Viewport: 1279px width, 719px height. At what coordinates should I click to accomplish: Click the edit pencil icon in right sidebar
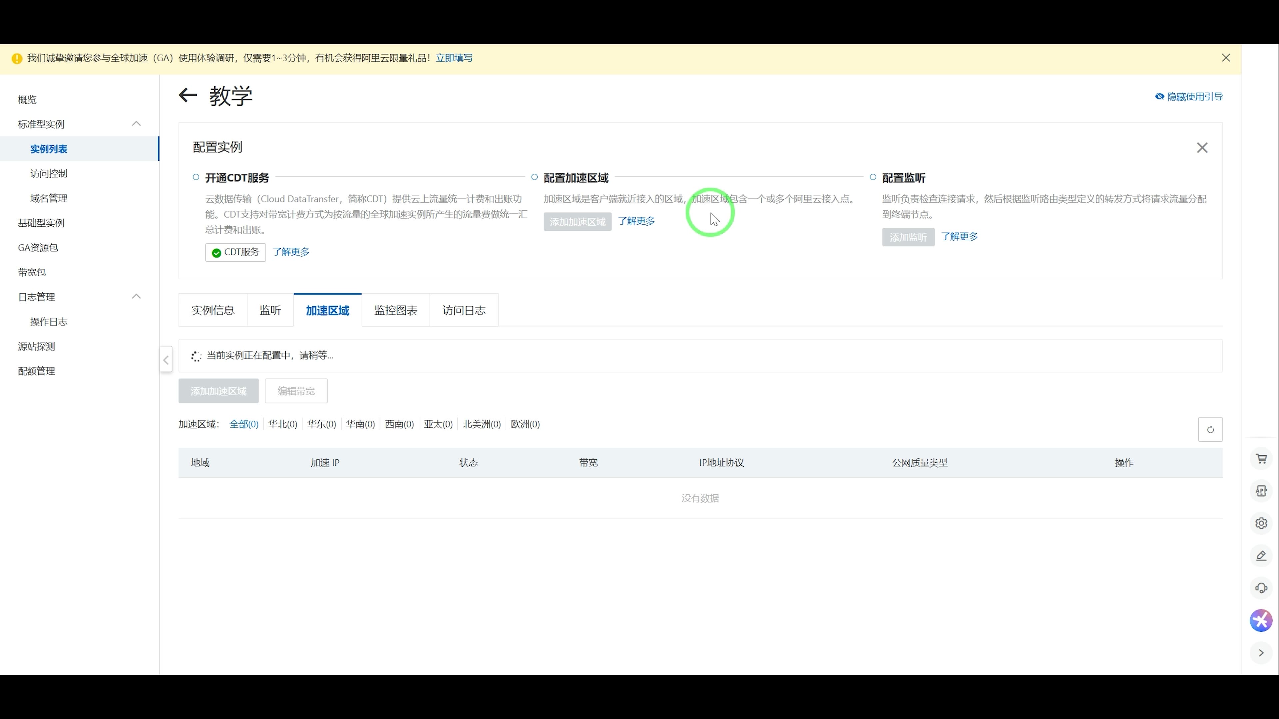[1261, 556]
